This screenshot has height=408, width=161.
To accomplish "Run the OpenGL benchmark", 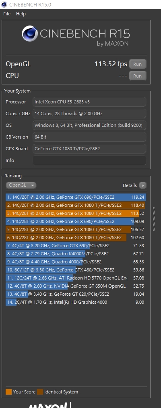I will point(138,64).
